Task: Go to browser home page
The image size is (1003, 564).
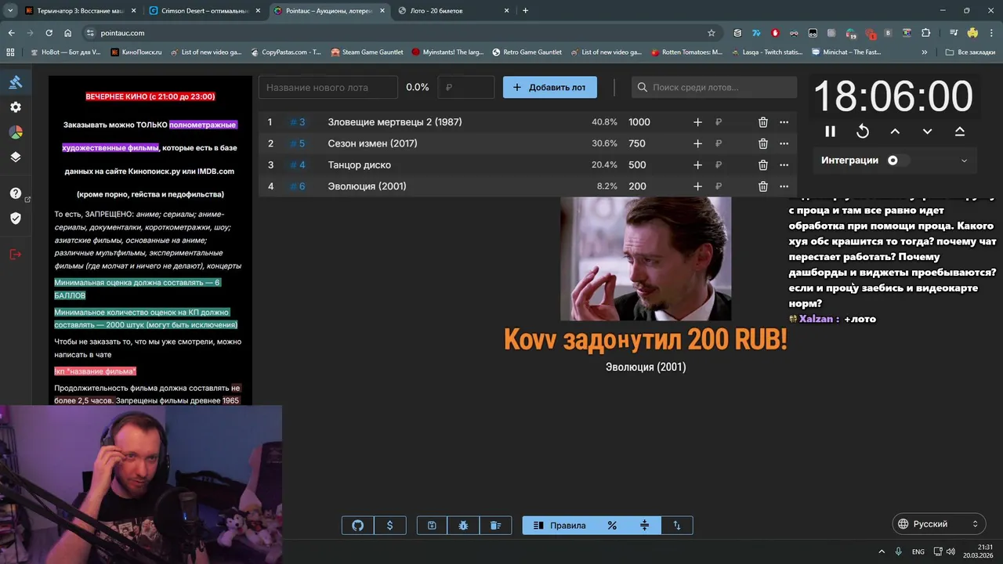Action: (x=68, y=33)
